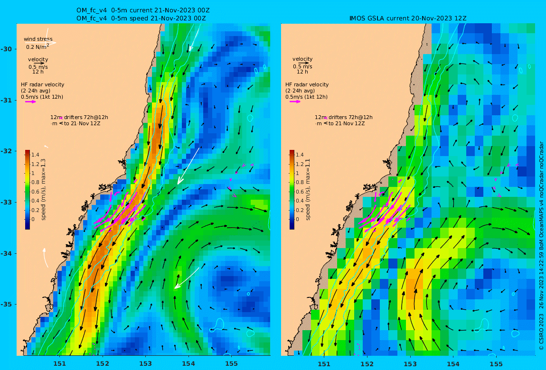This screenshot has width=546, height=370.
Task: Click '(2-24h avg)' text on left map
Action: tap(36, 91)
